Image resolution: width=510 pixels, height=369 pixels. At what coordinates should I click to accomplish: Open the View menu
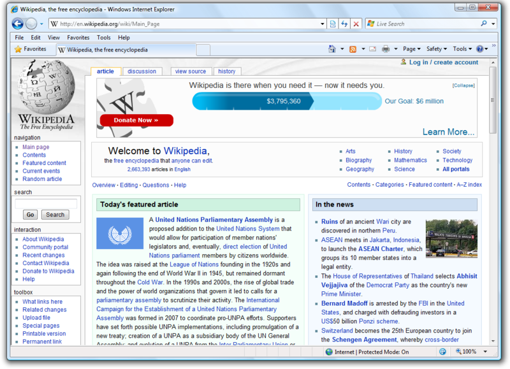pyautogui.click(x=54, y=38)
